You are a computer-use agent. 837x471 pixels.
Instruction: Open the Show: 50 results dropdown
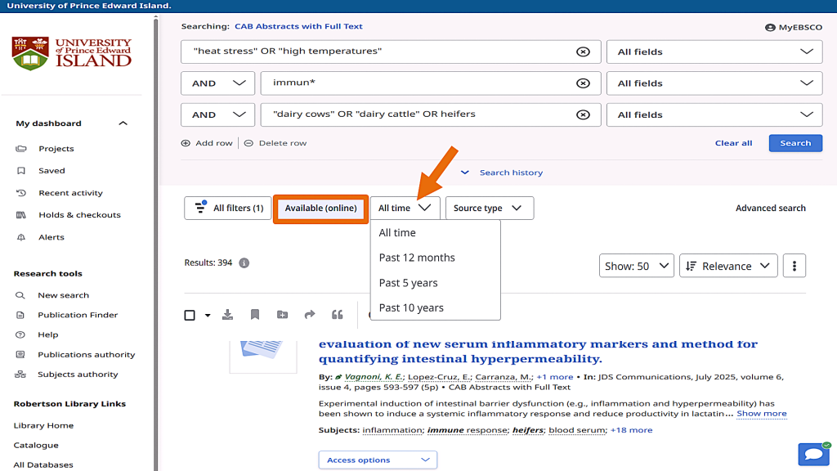636,266
